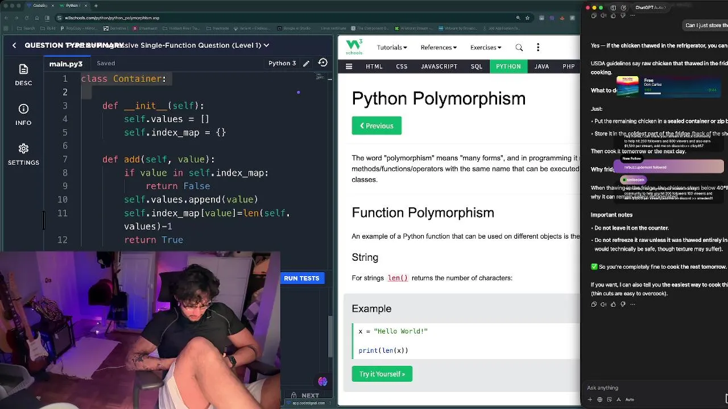Click the plus attach icon in ChatGPT
The image size is (728, 409).
(590, 399)
